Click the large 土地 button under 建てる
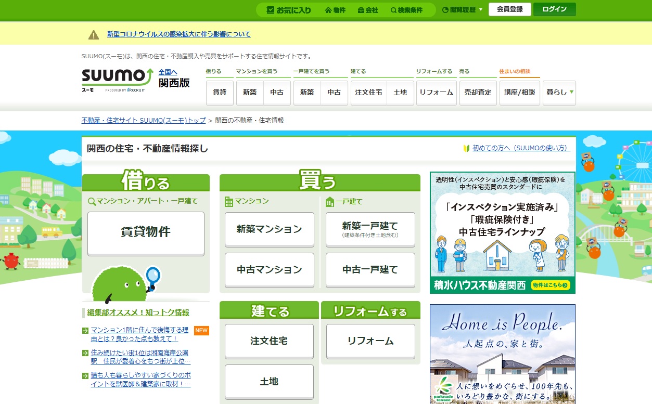The height and width of the screenshot is (404, 652). tap(270, 382)
